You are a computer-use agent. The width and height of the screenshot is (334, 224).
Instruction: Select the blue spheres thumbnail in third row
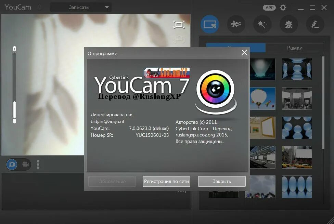tap(297, 128)
